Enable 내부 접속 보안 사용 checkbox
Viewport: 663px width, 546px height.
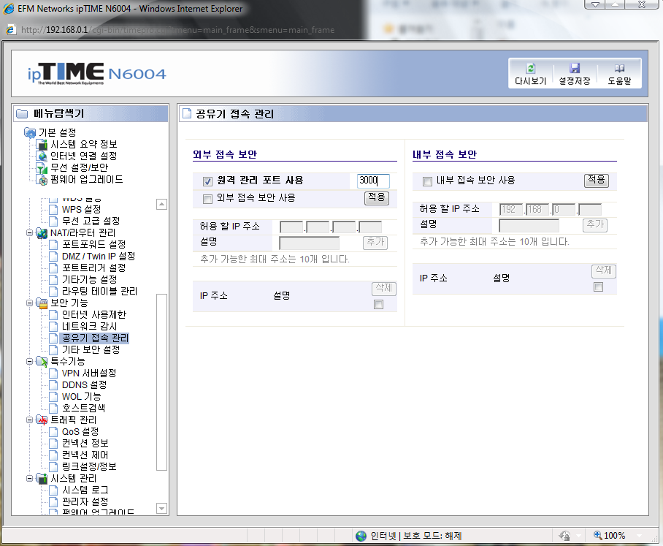click(x=427, y=181)
